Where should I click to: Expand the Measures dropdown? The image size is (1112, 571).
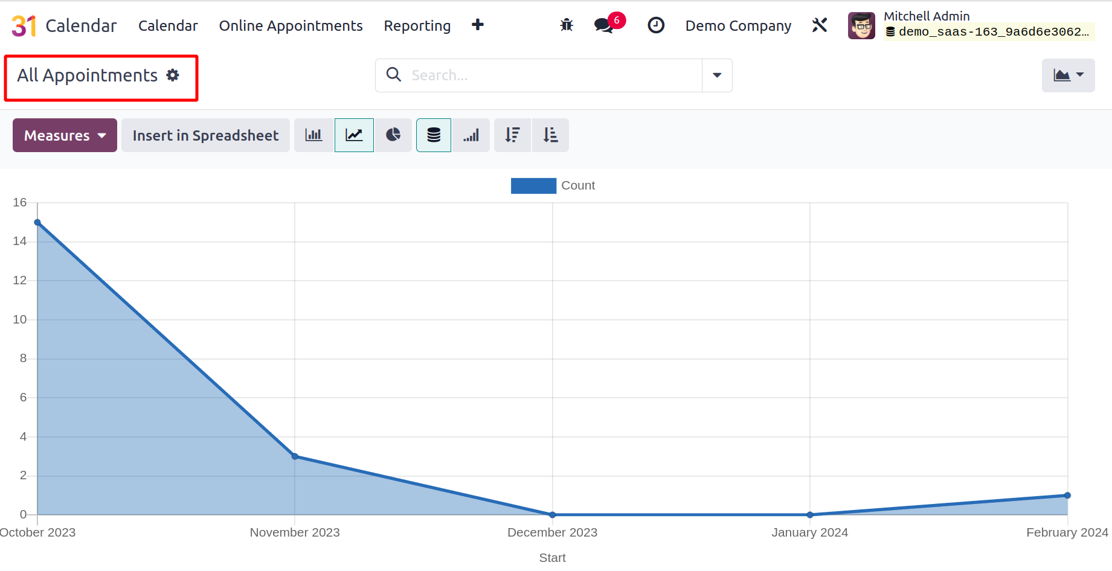[65, 135]
